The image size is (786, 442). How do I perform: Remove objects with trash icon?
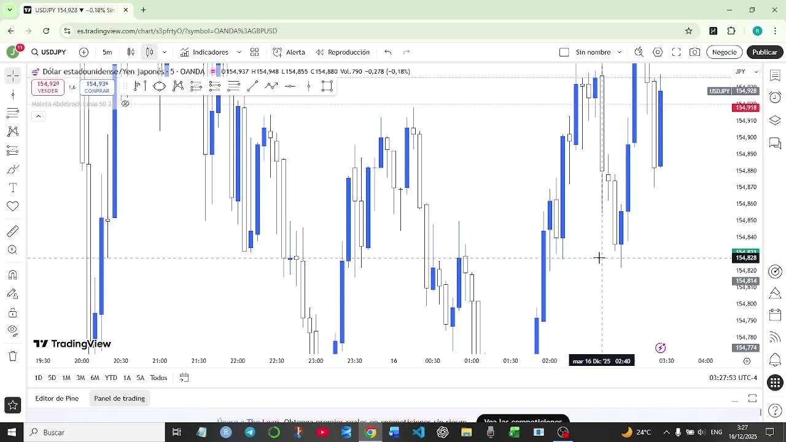[x=13, y=357]
